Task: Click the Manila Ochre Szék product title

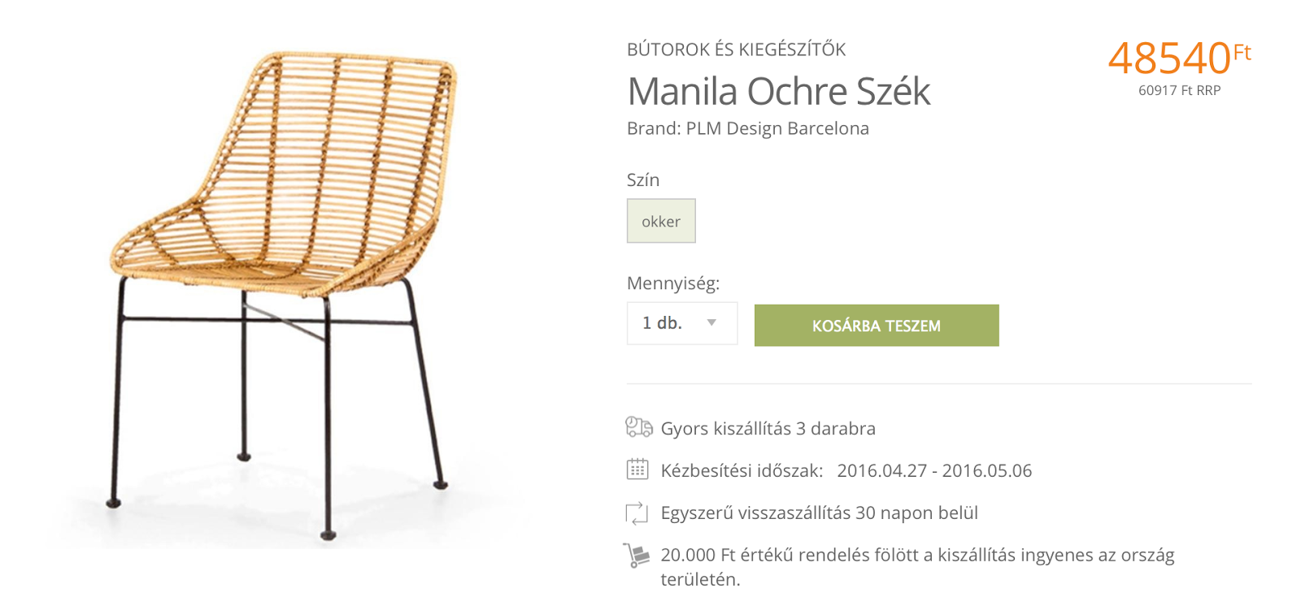Action: click(778, 91)
